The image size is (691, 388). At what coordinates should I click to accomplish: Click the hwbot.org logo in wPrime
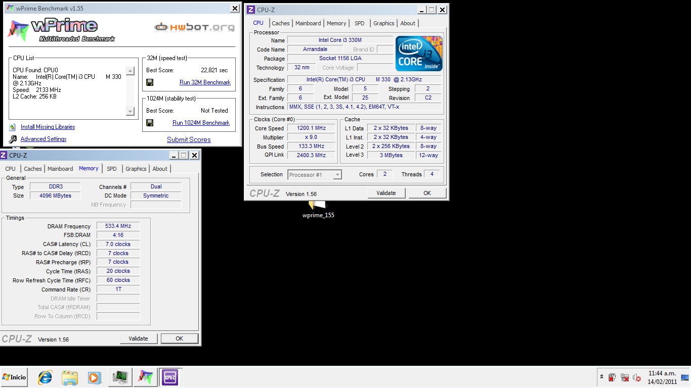[x=195, y=27]
